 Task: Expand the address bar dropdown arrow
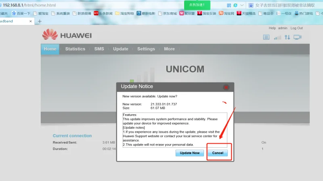point(242,5)
